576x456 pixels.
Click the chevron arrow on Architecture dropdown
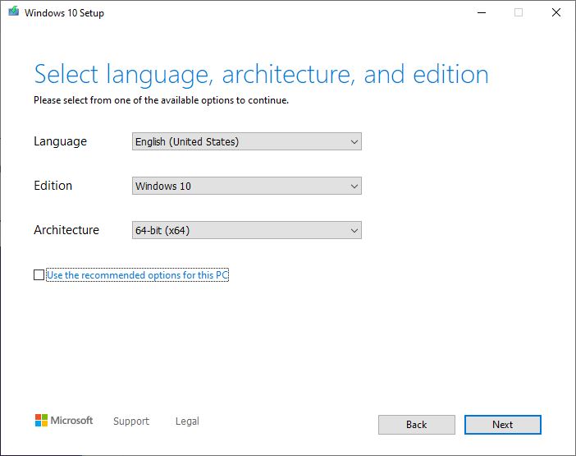pyautogui.click(x=354, y=231)
